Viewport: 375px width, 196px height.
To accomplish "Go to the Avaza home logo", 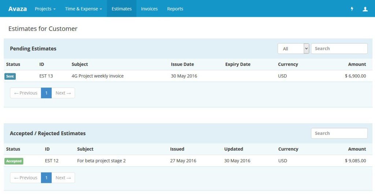I will point(18,9).
